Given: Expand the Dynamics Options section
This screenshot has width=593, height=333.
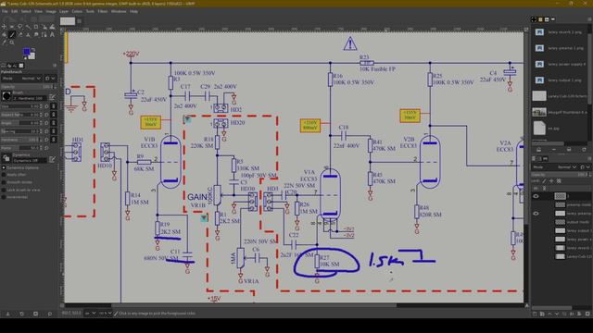Looking at the screenshot, I should 4,167.
